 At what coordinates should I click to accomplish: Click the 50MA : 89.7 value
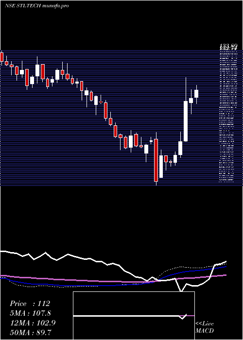[x=31, y=332]
